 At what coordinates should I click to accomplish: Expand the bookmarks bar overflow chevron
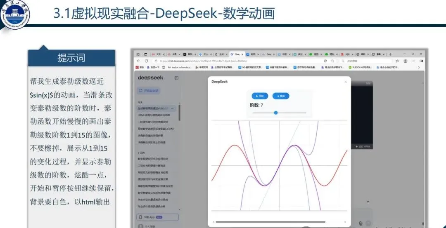pos(419,67)
